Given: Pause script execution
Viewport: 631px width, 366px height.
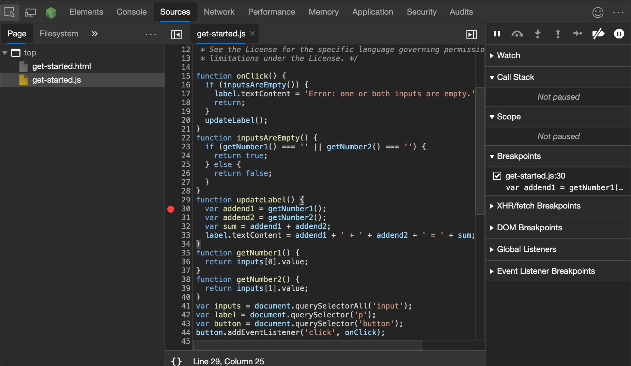Looking at the screenshot, I should [497, 34].
